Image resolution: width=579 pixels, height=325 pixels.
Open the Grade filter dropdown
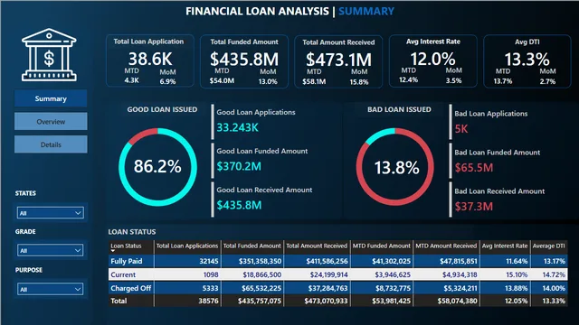[x=51, y=250]
